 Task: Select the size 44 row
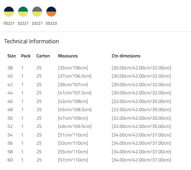pos(89,93)
